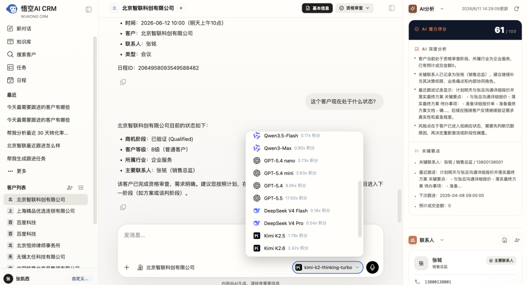
Task: Click the add customer icon in 客户列表
Action: (70, 187)
